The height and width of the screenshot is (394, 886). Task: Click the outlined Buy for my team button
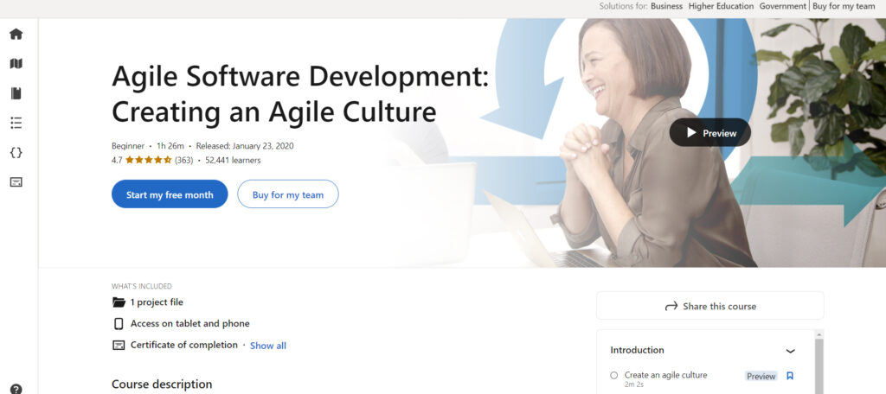point(288,194)
